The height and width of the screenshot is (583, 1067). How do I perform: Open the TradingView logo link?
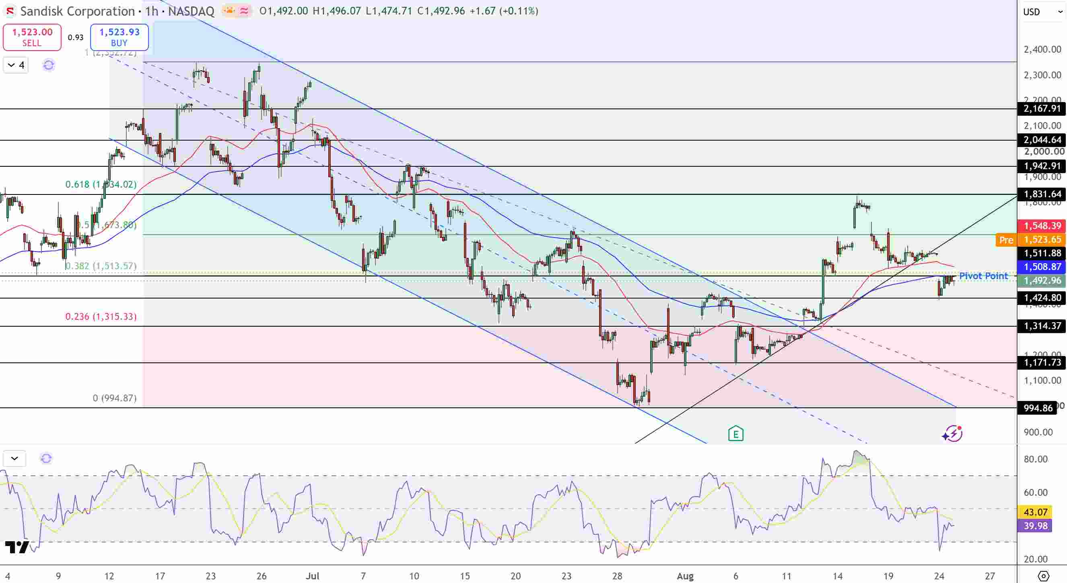coord(16,546)
